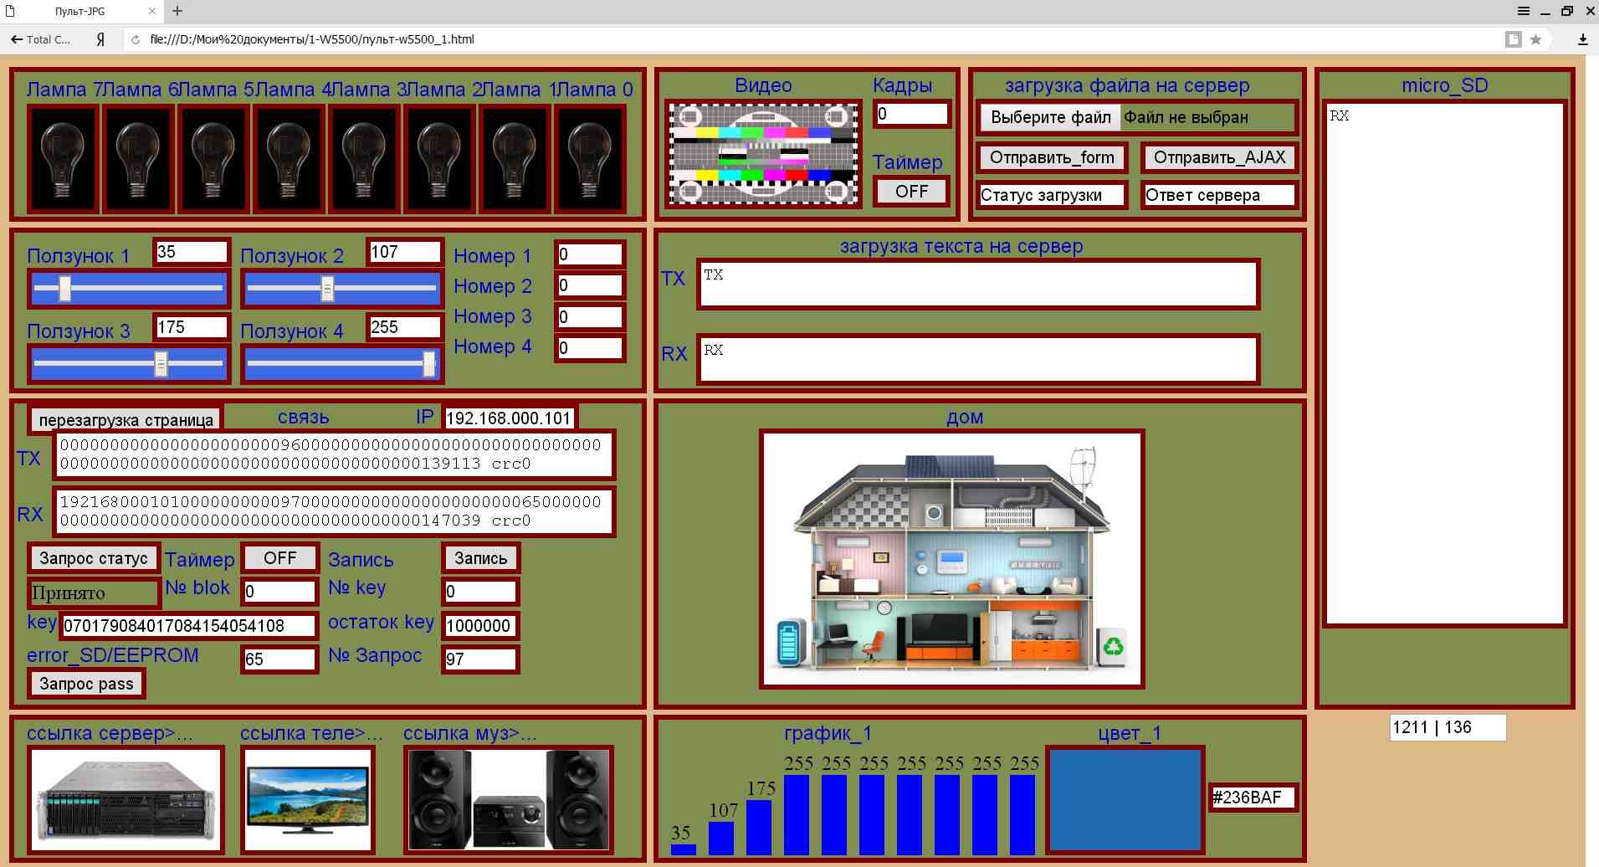1599x867 pixels.
Task: Open a new browser tab
Action: click(177, 12)
